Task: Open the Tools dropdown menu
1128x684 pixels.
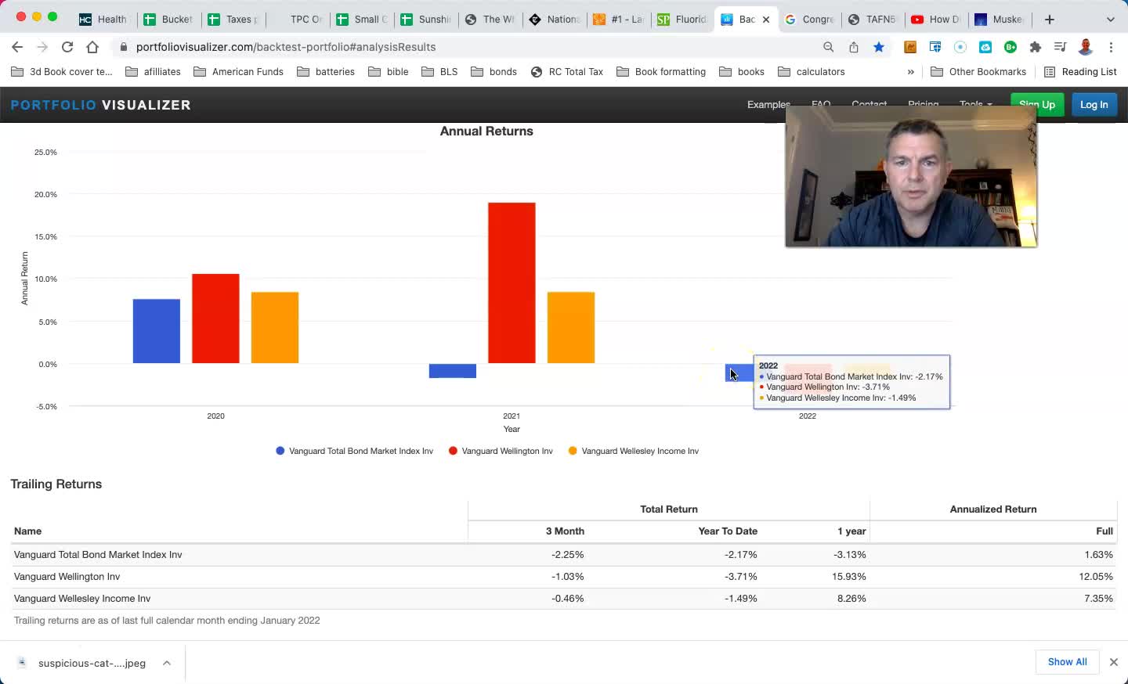Action: coord(975,104)
